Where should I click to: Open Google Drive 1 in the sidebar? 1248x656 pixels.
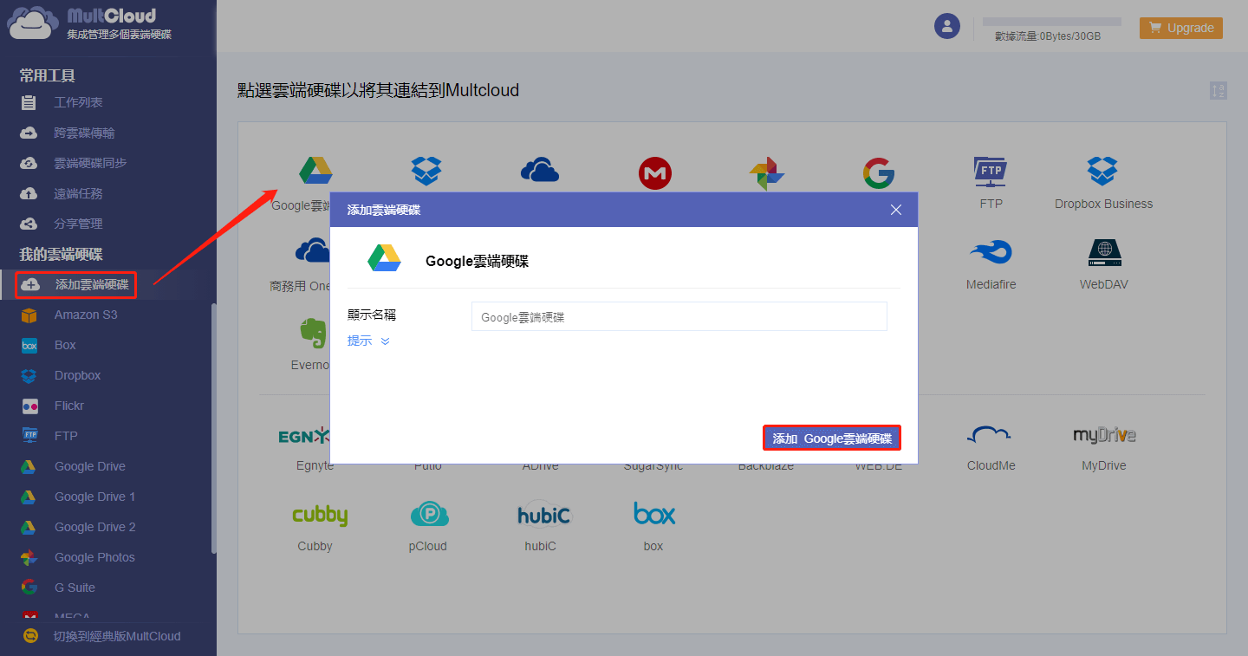point(94,497)
